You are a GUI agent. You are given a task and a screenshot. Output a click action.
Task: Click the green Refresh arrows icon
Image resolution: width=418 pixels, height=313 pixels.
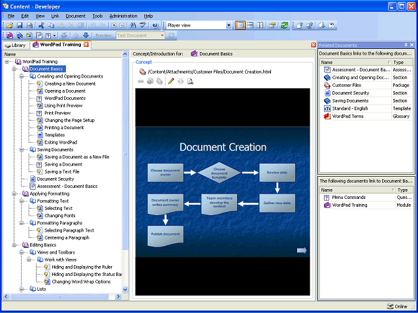285,25
